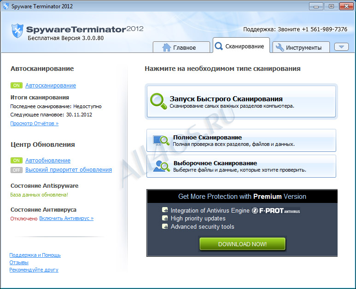Click the title bar shield icon

6,6
